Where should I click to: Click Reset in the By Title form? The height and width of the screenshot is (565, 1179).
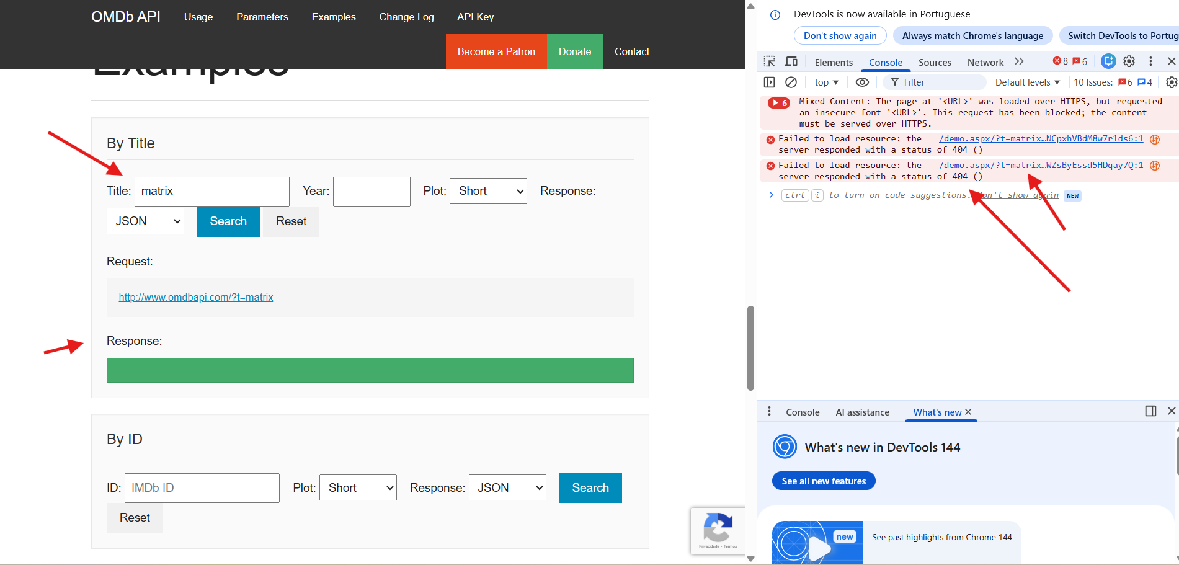pyautogui.click(x=291, y=221)
